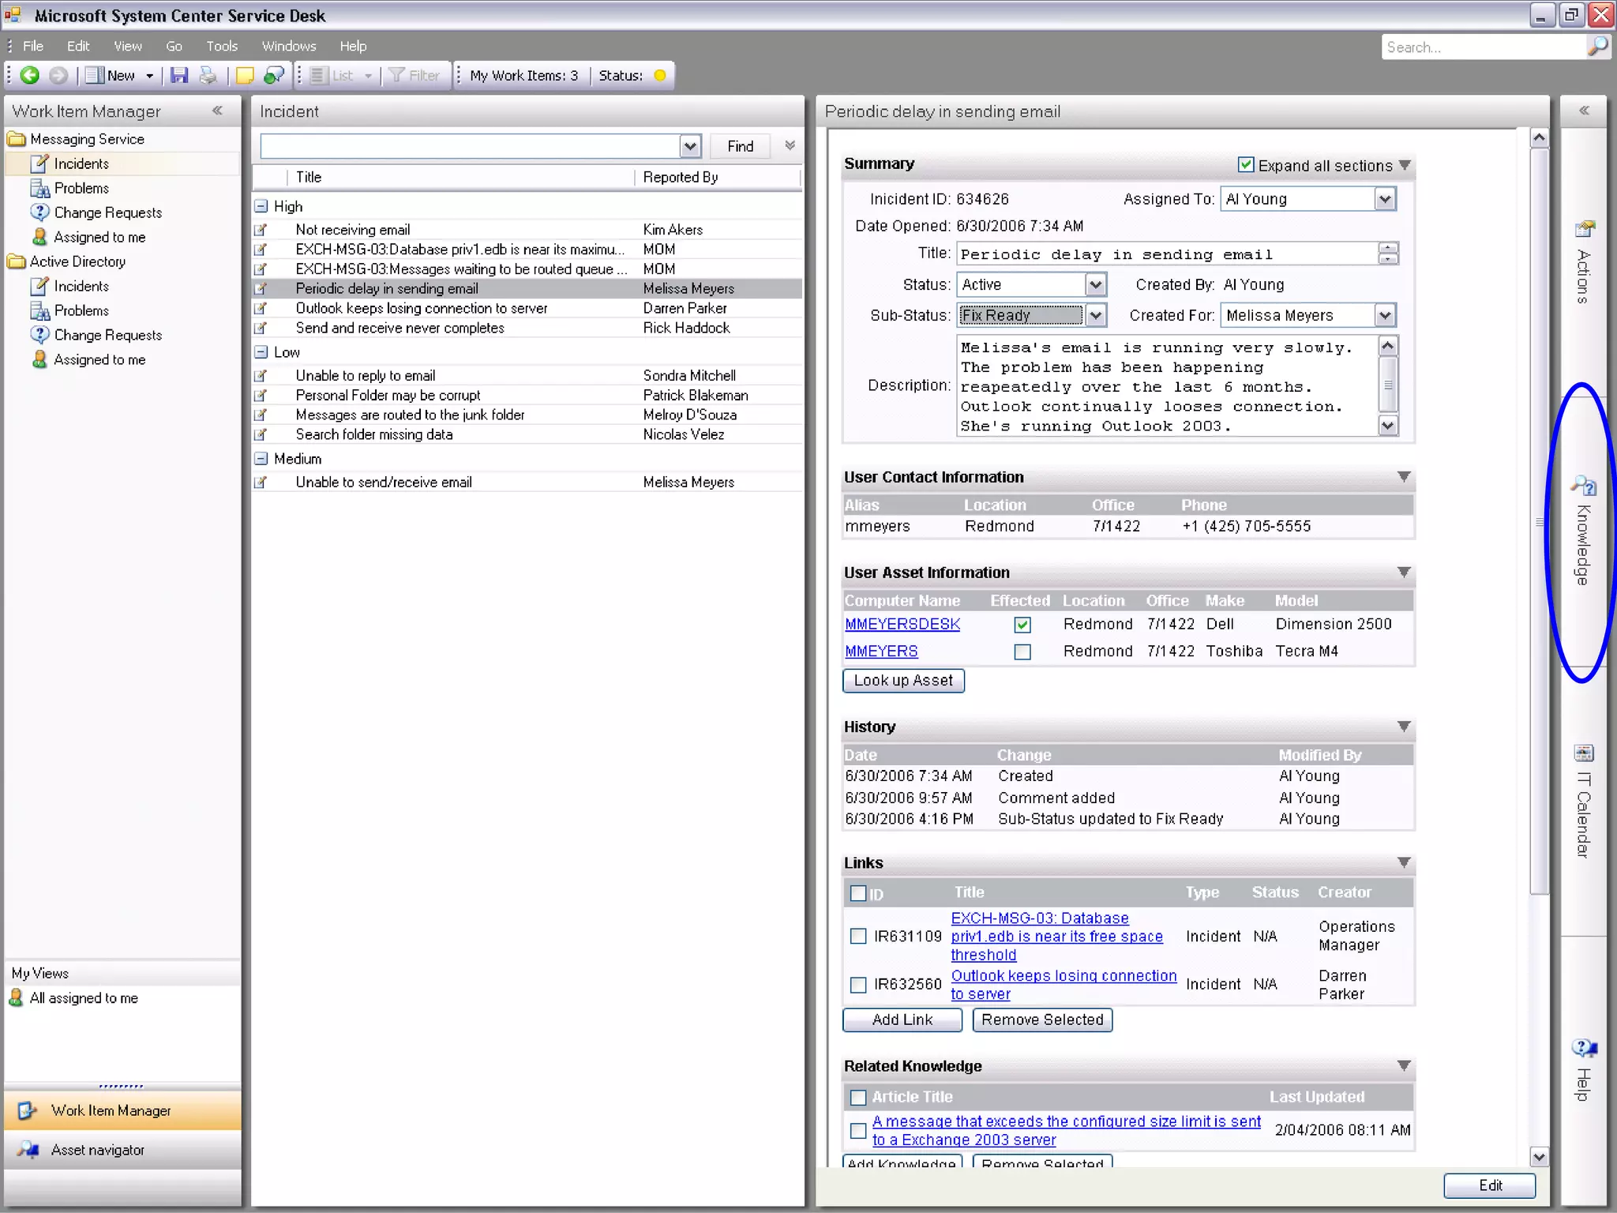The height and width of the screenshot is (1213, 1617).
Task: Toggle Expand all sections checkbox
Action: (1246, 164)
